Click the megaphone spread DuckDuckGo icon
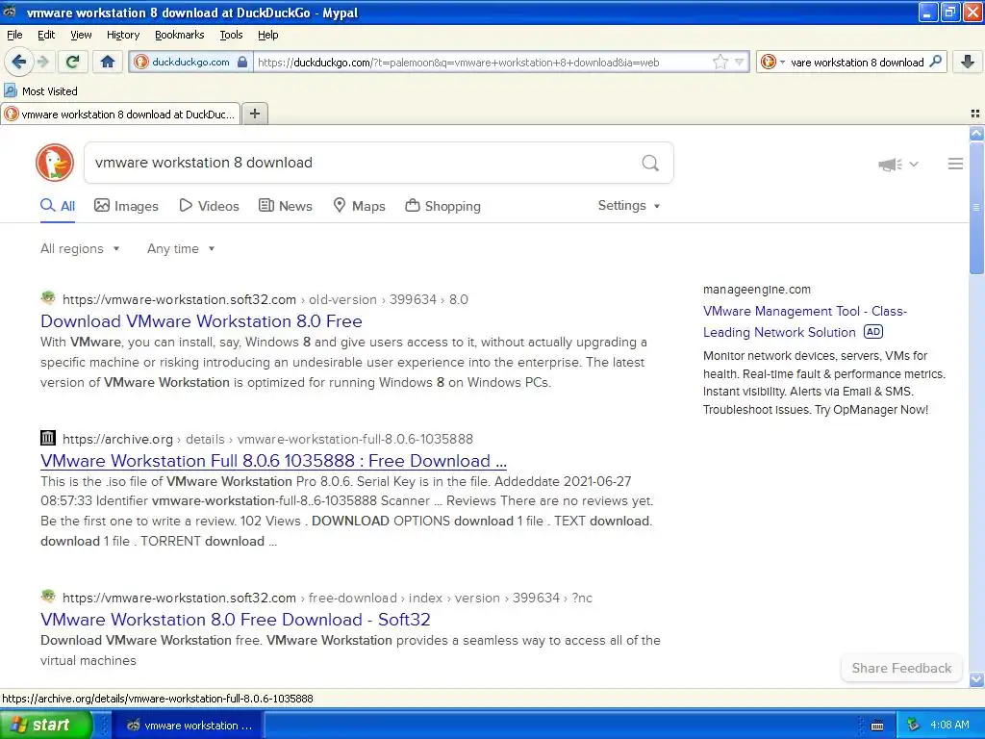985x739 pixels. coord(890,164)
